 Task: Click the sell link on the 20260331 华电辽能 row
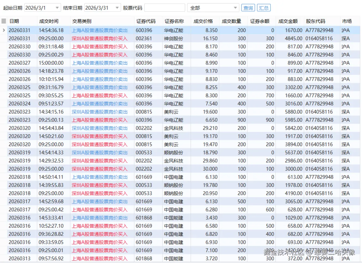click(99, 30)
